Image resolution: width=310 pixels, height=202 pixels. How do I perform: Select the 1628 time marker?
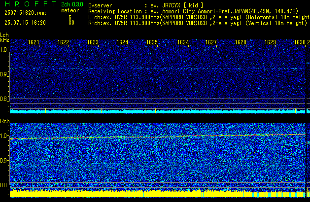coord(241,42)
